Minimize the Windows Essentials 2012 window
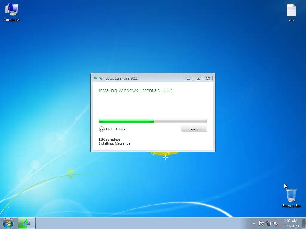306x229 pixels. 188,78
